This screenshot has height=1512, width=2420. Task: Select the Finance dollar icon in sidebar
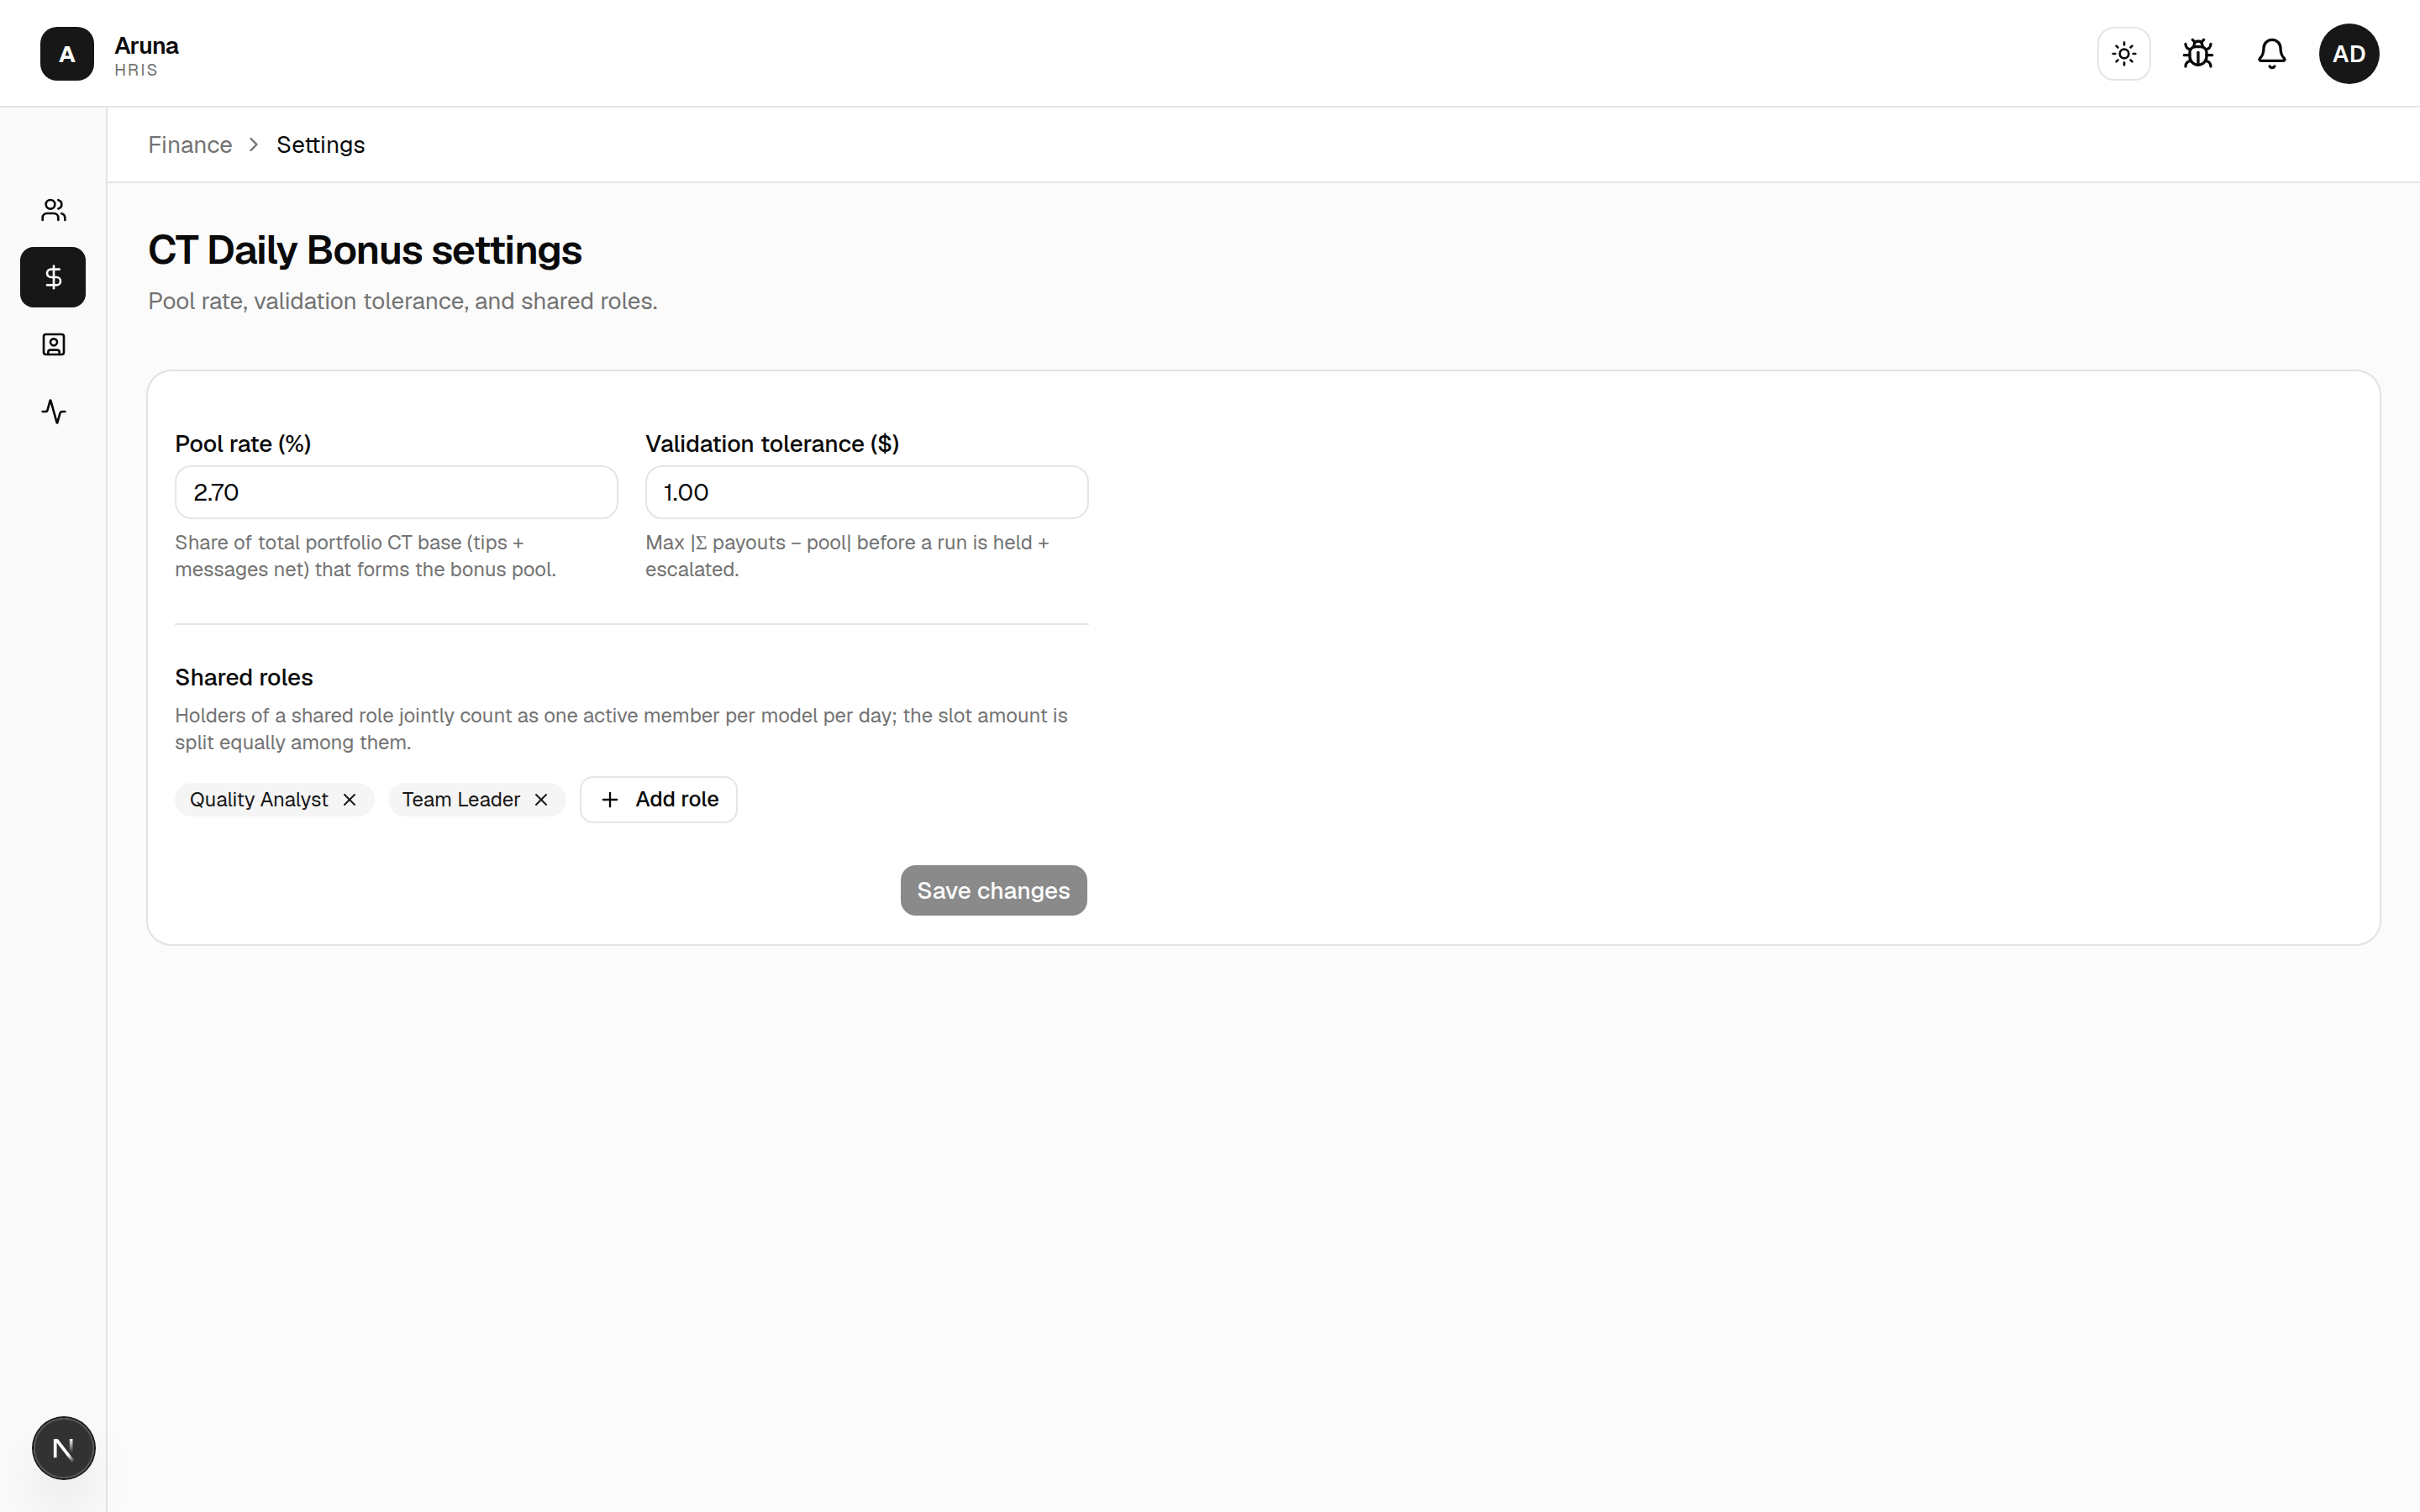(53, 277)
